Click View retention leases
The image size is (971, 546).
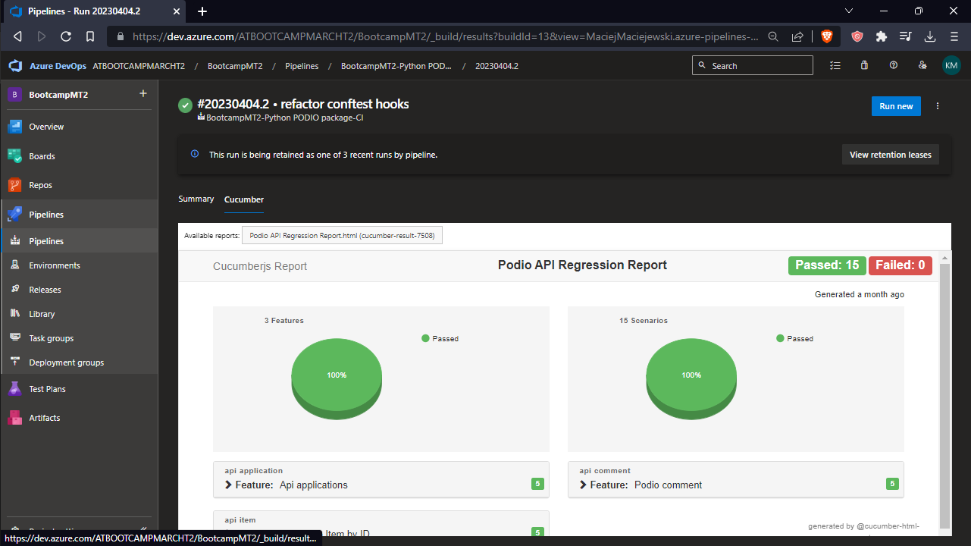point(890,154)
